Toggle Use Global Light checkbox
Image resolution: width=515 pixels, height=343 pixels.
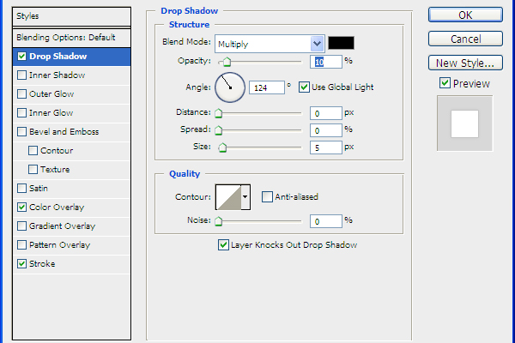(304, 87)
